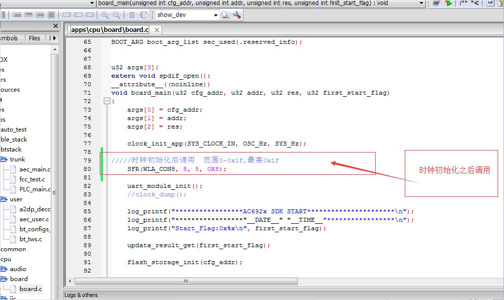504x300 pixels.
Task: Click the project tree scroll up arrow
Action: click(55, 49)
